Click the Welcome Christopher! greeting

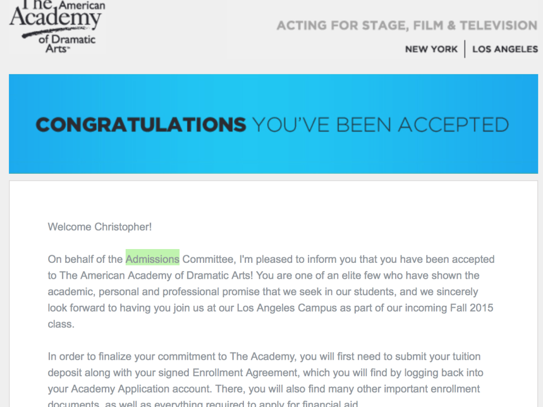(100, 227)
